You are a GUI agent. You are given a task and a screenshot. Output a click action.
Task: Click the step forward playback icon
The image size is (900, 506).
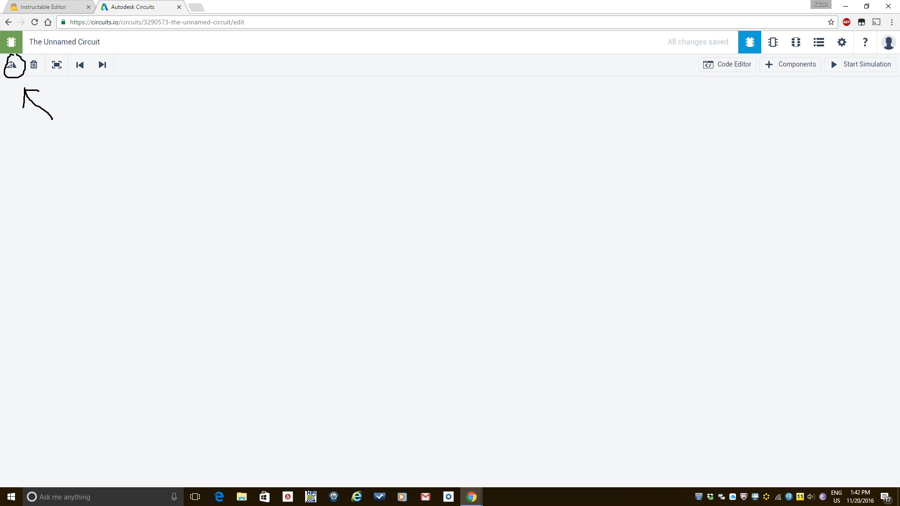pos(102,65)
